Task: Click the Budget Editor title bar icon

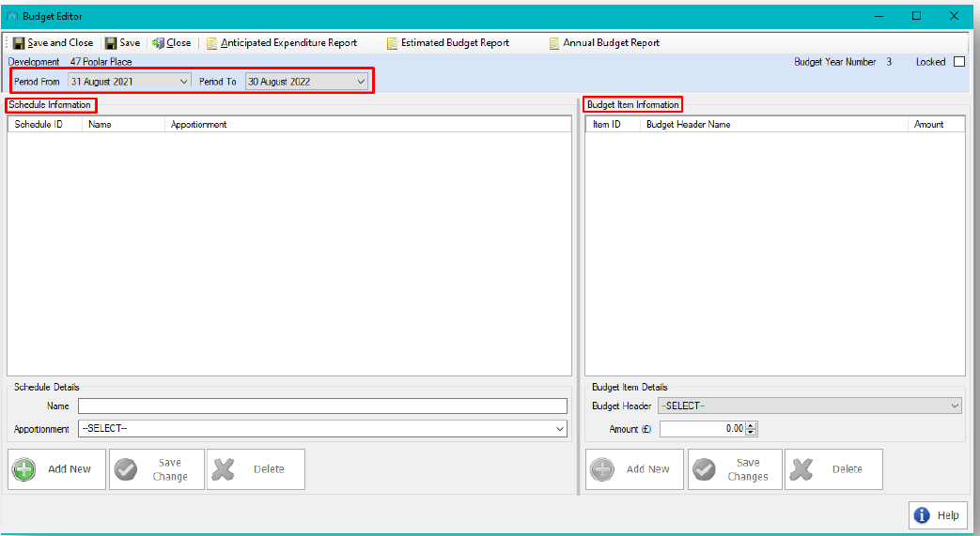Action: [12, 16]
